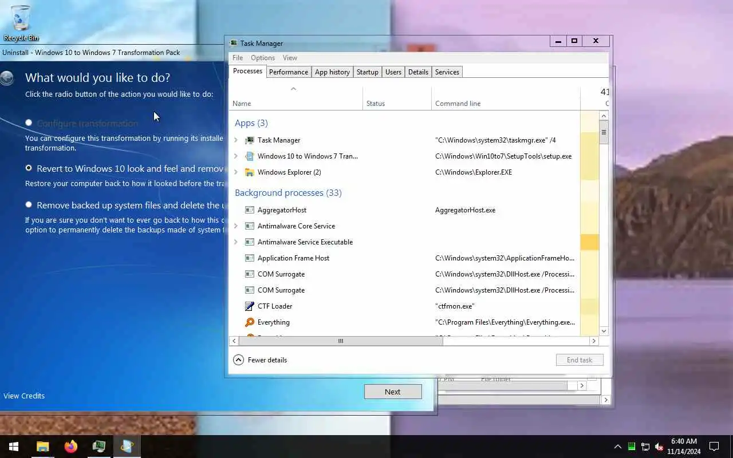Show hidden tray icons chevron

[617, 447]
